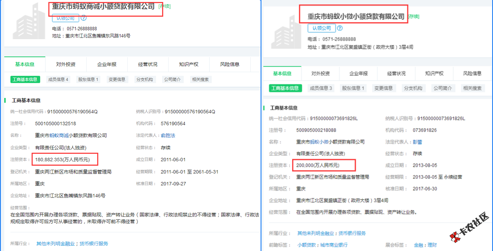
Task: Select 工商基本信息 sub-tab in right panel
Action: pos(286,88)
